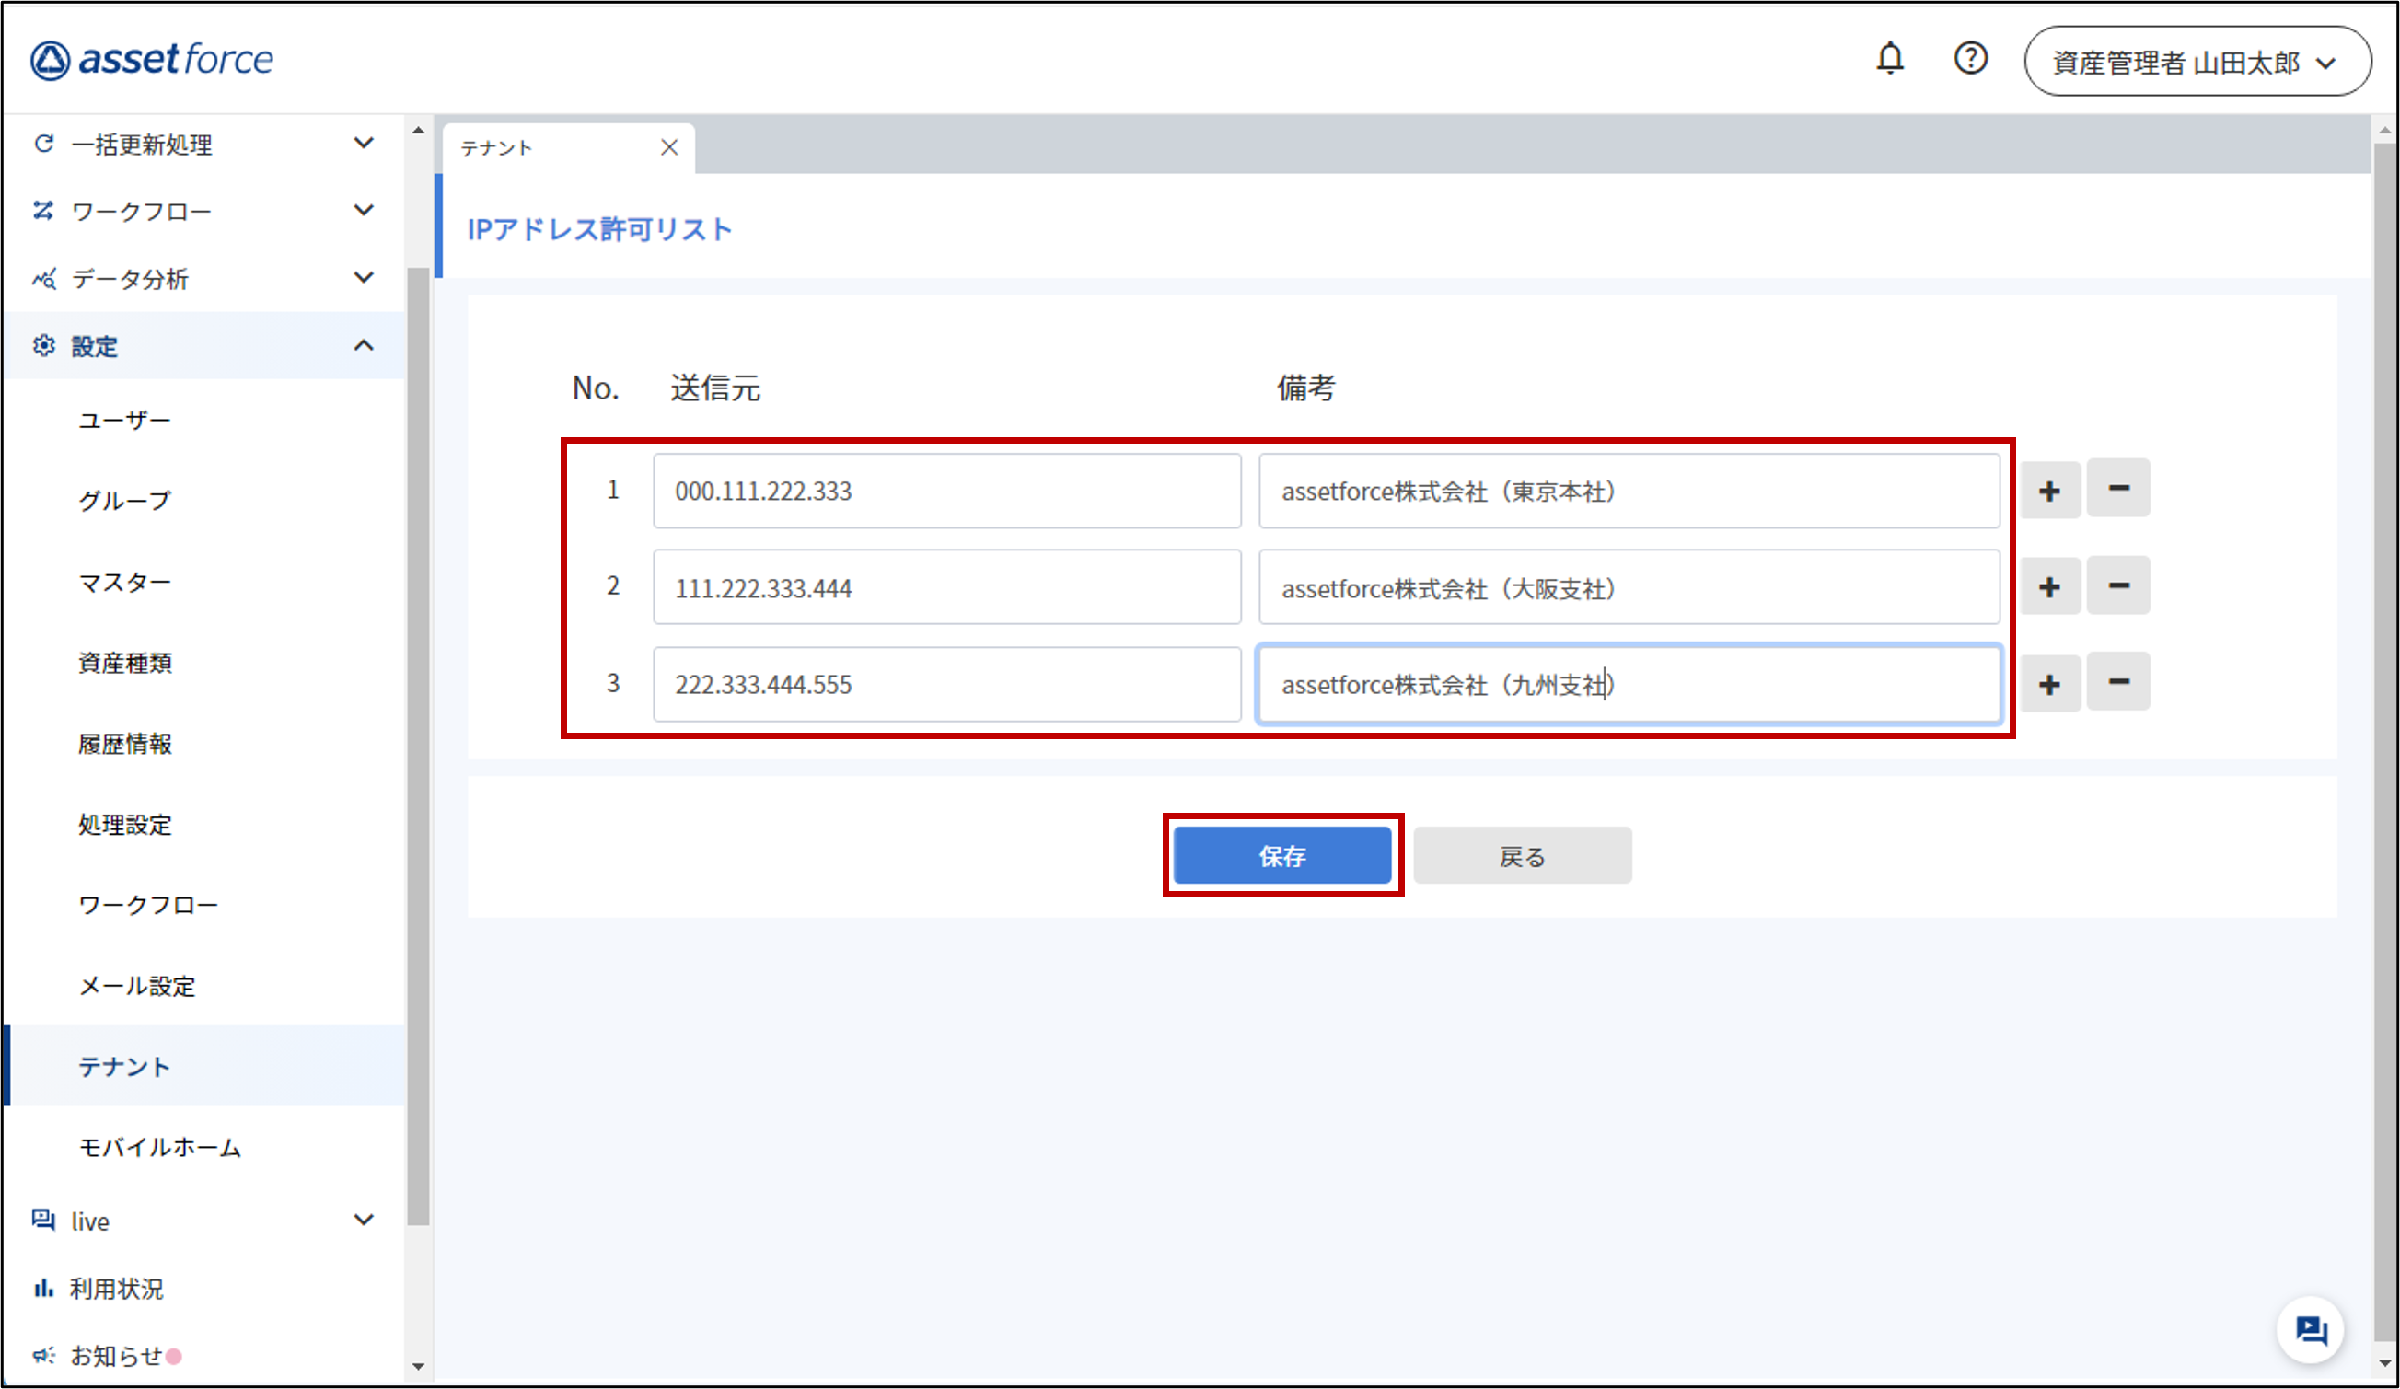2400x1389 pixels.
Task: Click the 設定 gear icon
Action: [44, 345]
